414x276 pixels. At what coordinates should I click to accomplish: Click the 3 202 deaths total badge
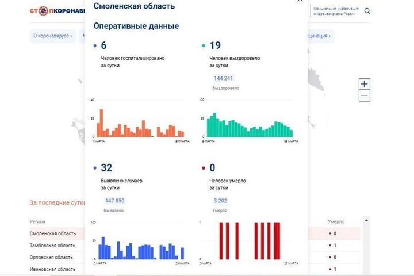[220, 201]
